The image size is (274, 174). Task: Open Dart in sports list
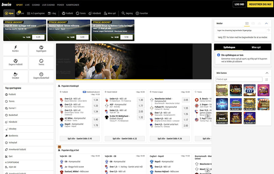pos(28,156)
